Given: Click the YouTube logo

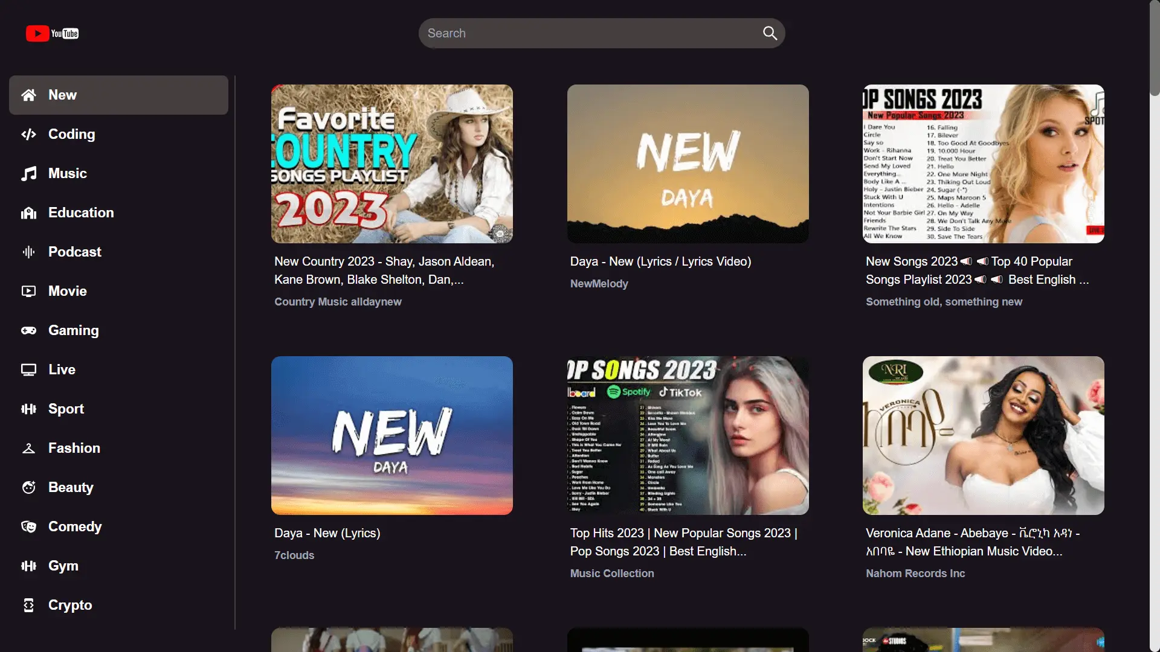Looking at the screenshot, I should pos(52,33).
